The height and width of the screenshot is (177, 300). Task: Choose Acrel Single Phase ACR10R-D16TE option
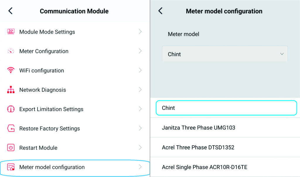pos(204,167)
